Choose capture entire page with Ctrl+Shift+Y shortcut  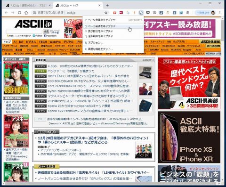click(113, 20)
